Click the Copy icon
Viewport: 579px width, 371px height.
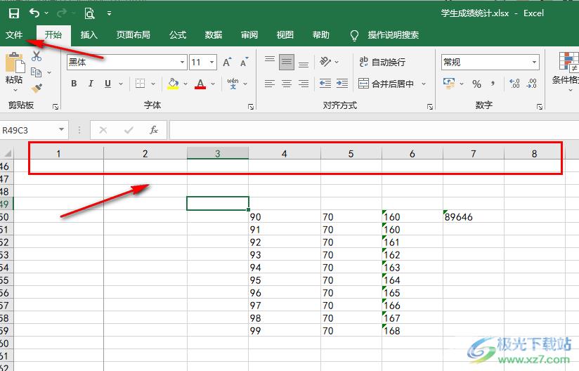pyautogui.click(x=37, y=72)
